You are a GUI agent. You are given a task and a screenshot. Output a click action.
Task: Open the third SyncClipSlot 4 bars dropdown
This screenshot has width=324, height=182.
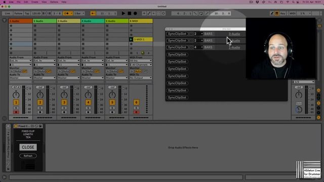point(198,47)
